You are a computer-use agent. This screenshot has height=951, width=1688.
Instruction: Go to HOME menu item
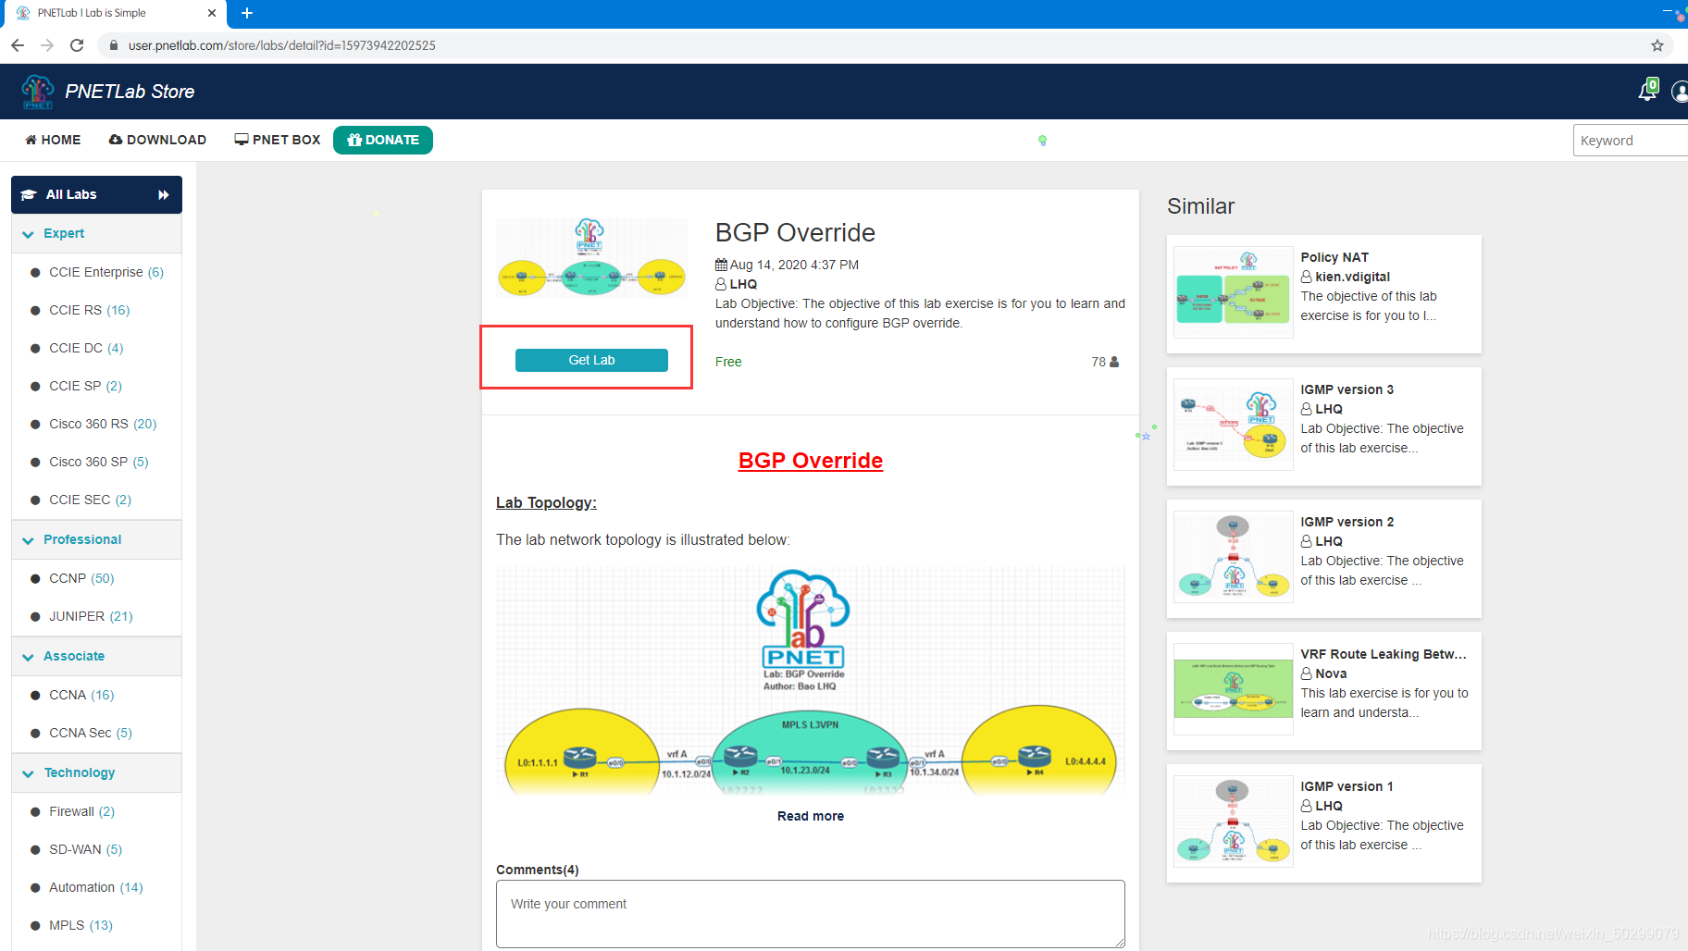[53, 140]
